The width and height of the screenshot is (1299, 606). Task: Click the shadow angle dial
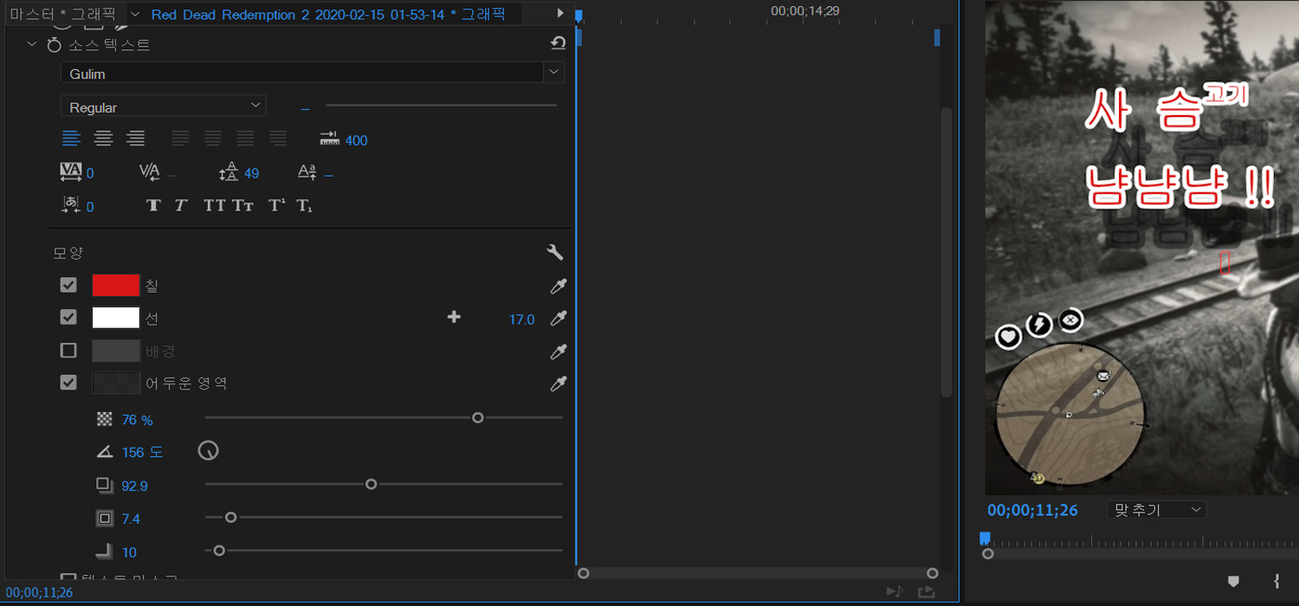(x=209, y=451)
